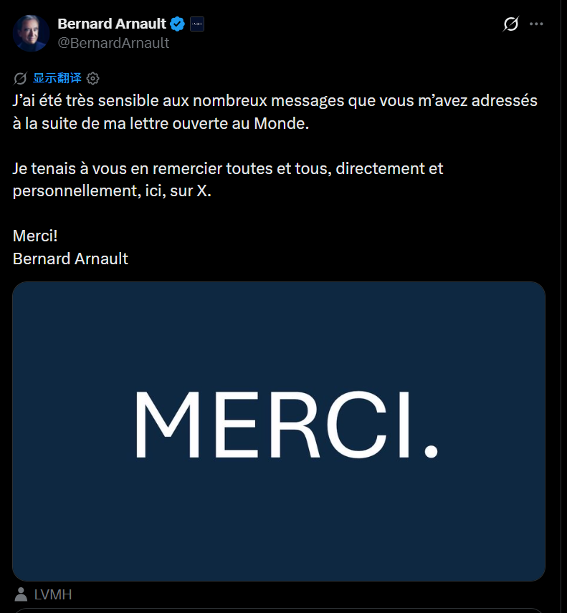
Task: Open the LVMH tagged account label
Action: [x=53, y=594]
